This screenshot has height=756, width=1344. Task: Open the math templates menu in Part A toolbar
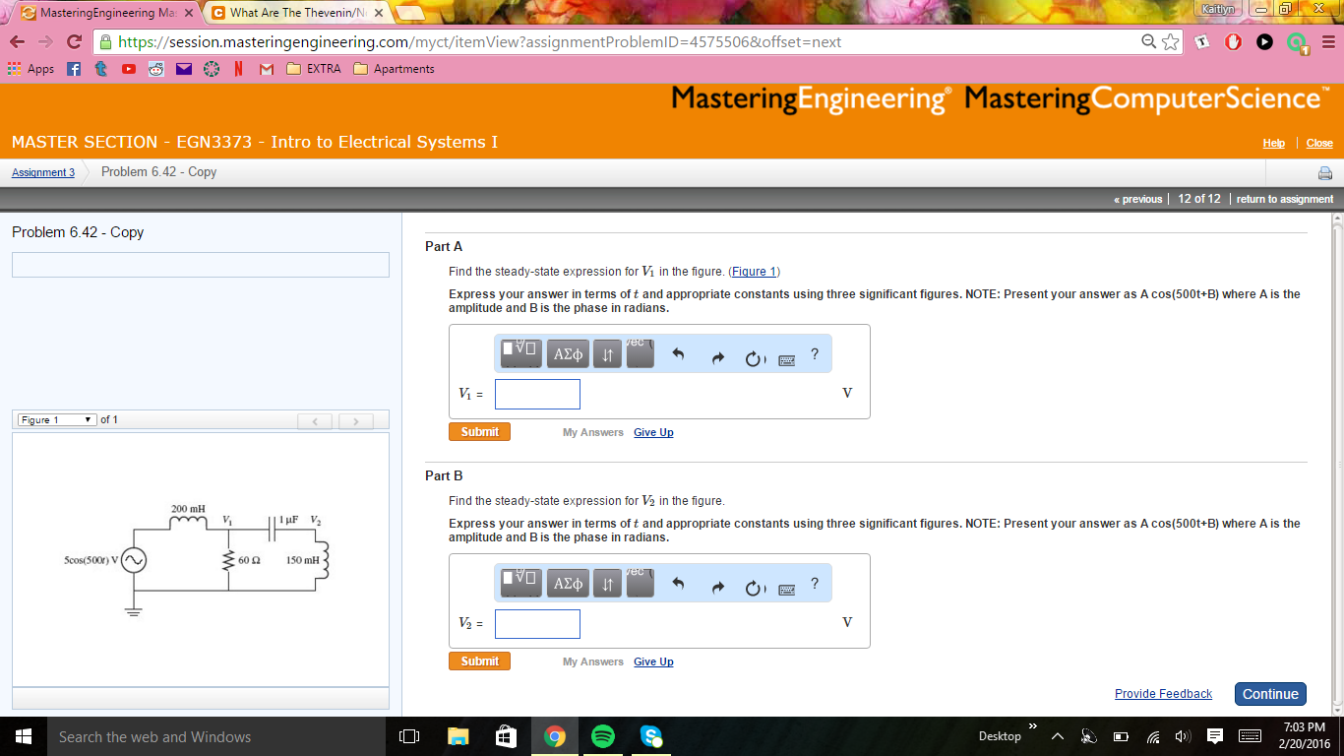click(x=519, y=353)
